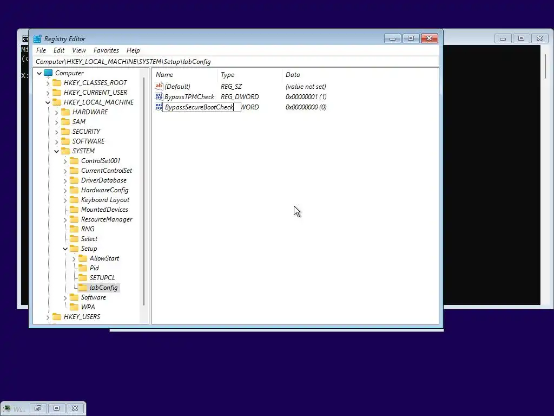Expand the HKEY_USERS hive
Viewport: 554px width, 416px height.
point(48,317)
